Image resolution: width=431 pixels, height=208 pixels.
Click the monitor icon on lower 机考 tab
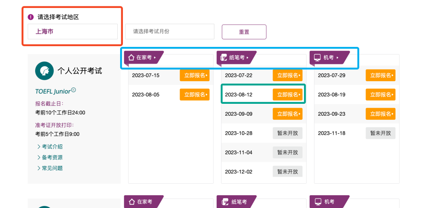tap(317, 202)
